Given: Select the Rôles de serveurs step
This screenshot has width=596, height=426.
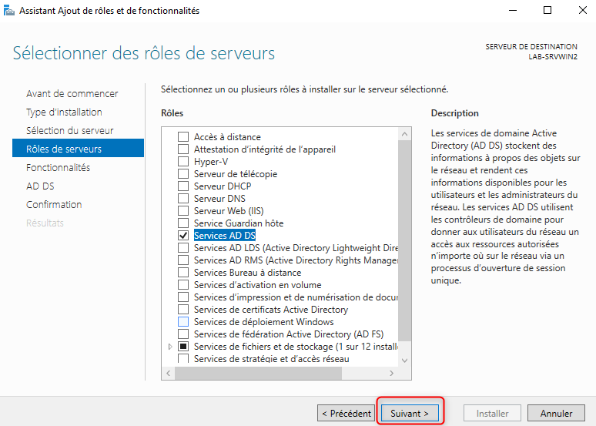Looking at the screenshot, I should pyautogui.click(x=79, y=148).
